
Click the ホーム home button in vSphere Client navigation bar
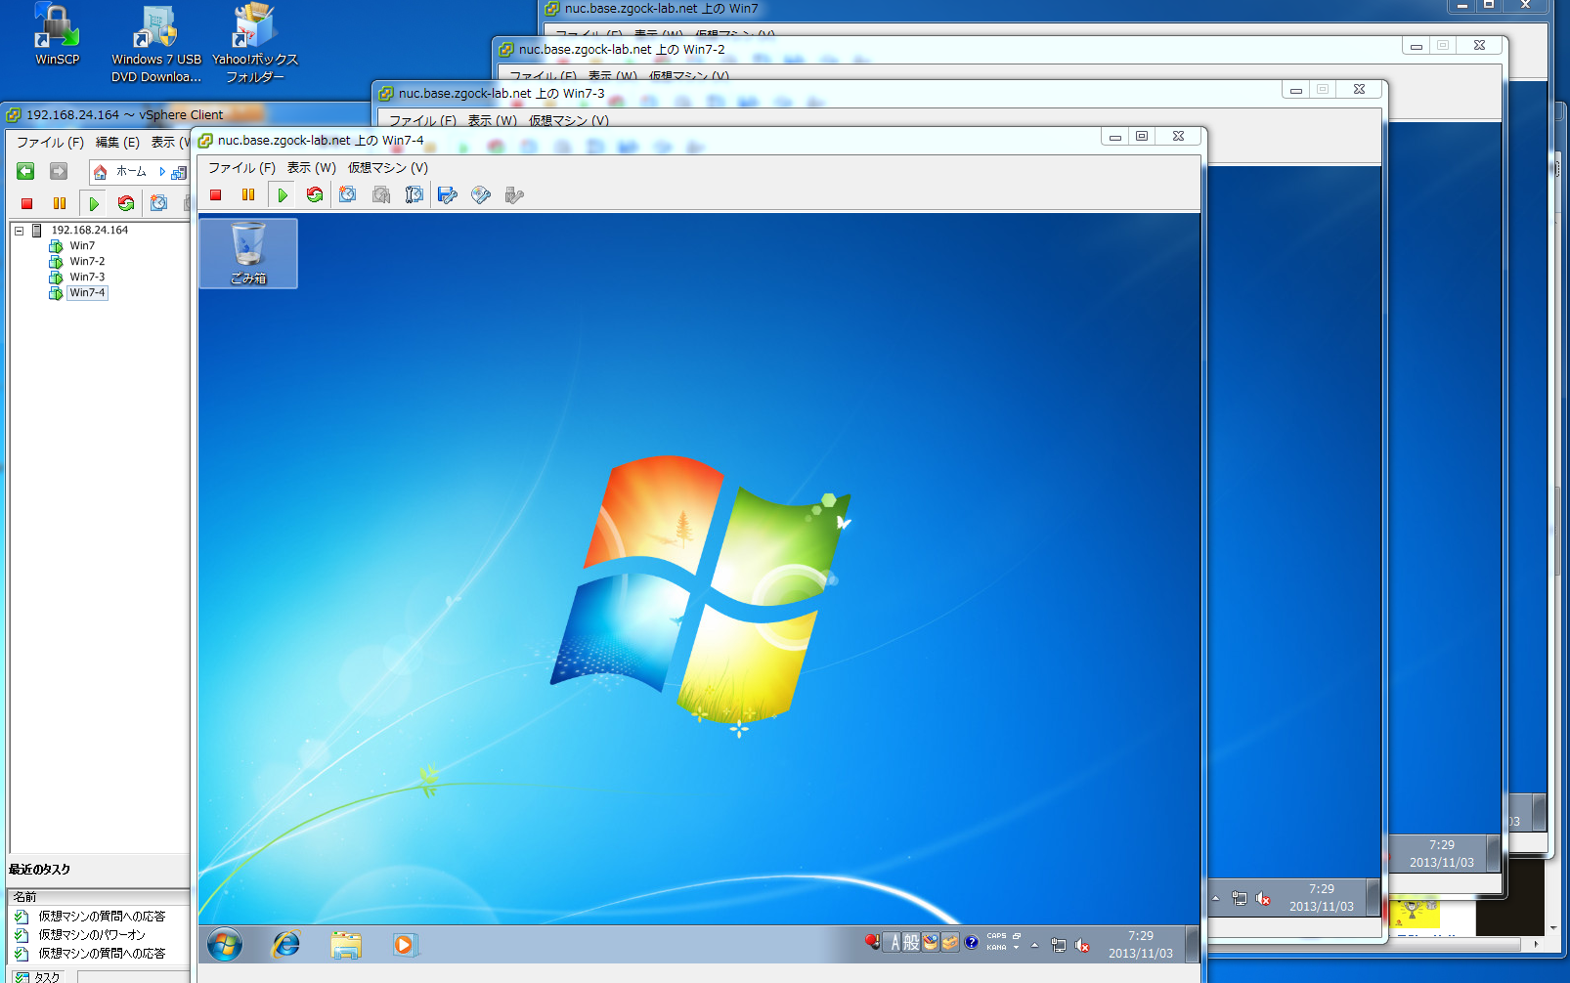click(120, 172)
